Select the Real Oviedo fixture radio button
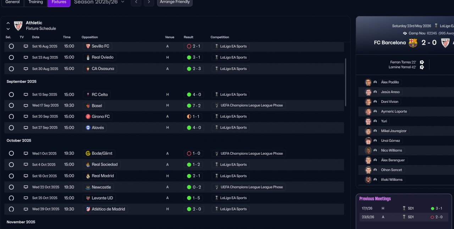454x229 pixels. tap(11, 57)
